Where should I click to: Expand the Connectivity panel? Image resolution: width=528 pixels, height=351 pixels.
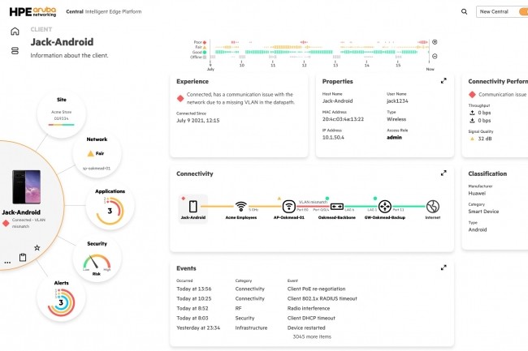pyautogui.click(x=444, y=173)
